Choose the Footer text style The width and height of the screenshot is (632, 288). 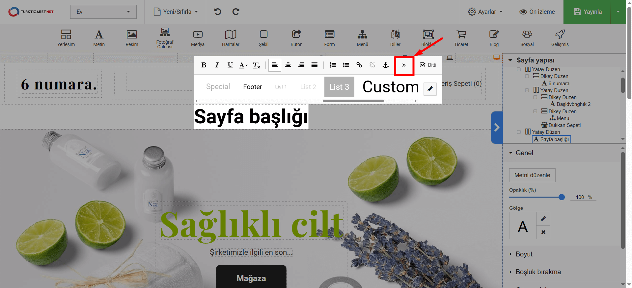[x=253, y=87]
